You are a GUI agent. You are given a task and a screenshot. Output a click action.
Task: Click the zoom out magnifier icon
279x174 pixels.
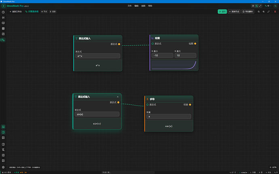click(x=259, y=12)
